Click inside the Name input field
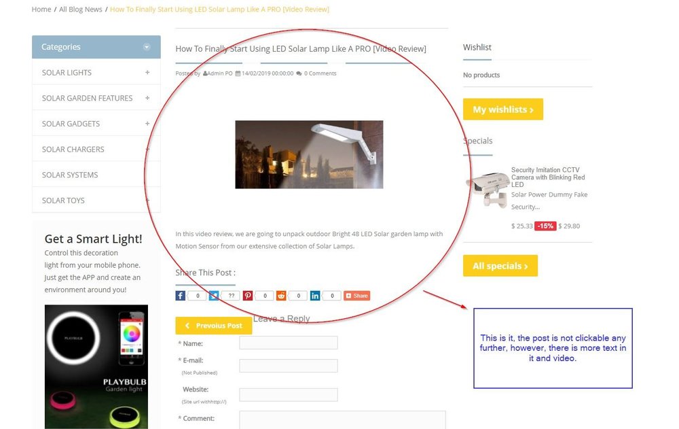The height and width of the screenshot is (429, 679). [x=288, y=343]
